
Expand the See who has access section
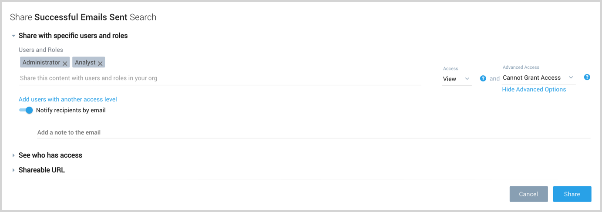(13, 155)
